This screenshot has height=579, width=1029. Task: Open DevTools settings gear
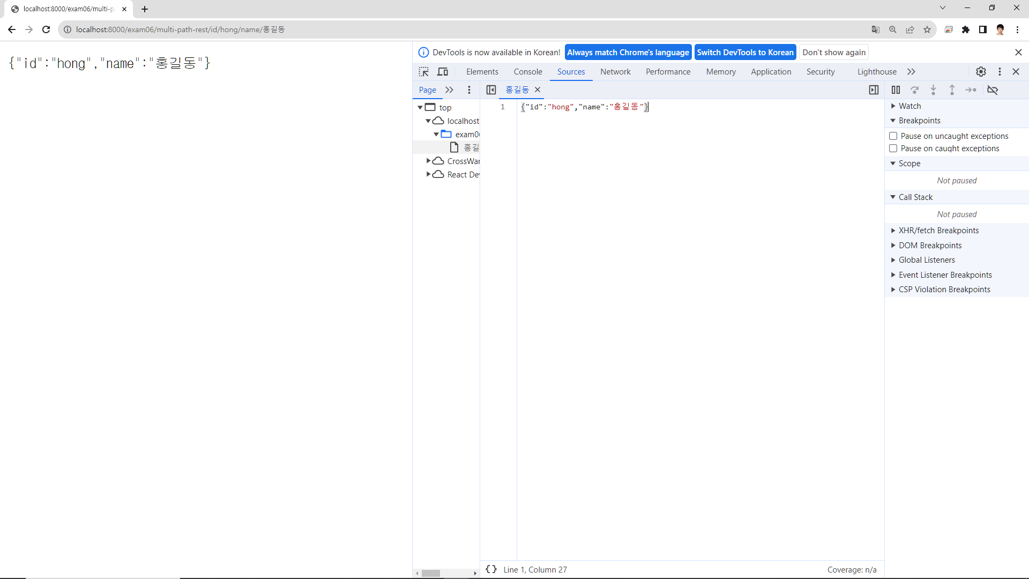point(981,72)
